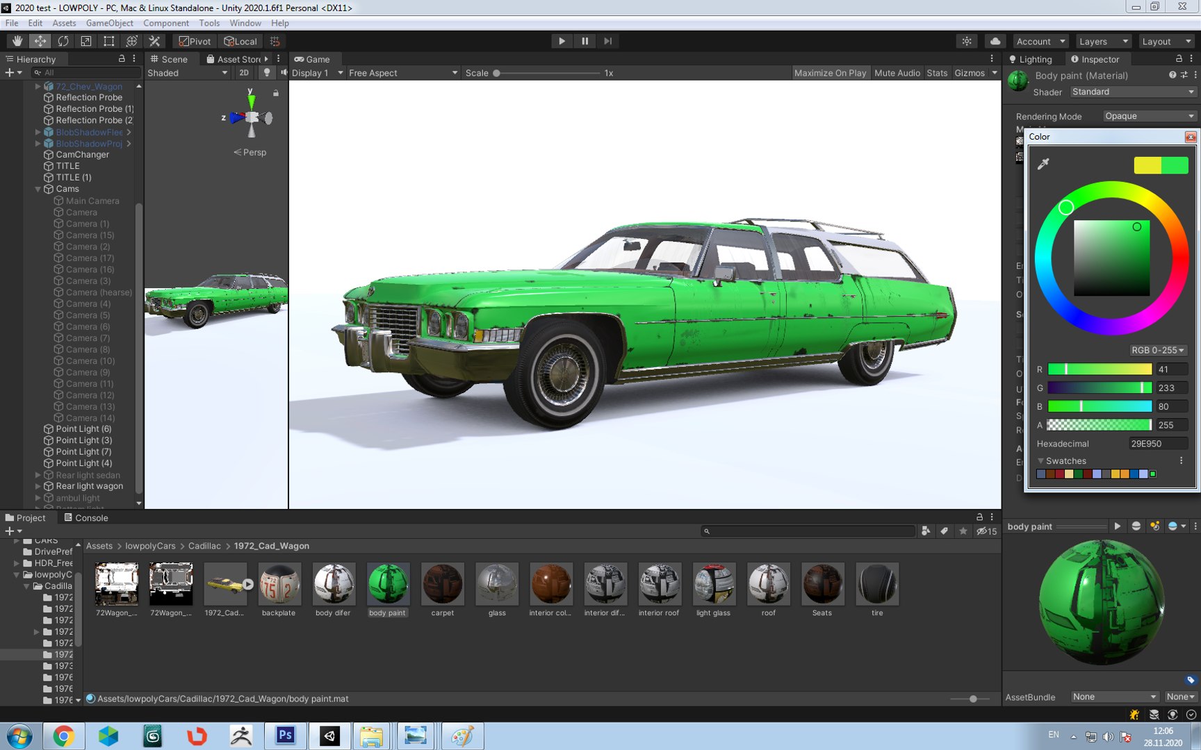
Task: Toggle Pivot handle position
Action: coord(195,41)
